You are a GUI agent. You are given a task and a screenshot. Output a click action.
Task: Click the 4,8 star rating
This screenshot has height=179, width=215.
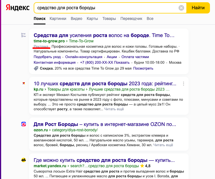point(145,166)
